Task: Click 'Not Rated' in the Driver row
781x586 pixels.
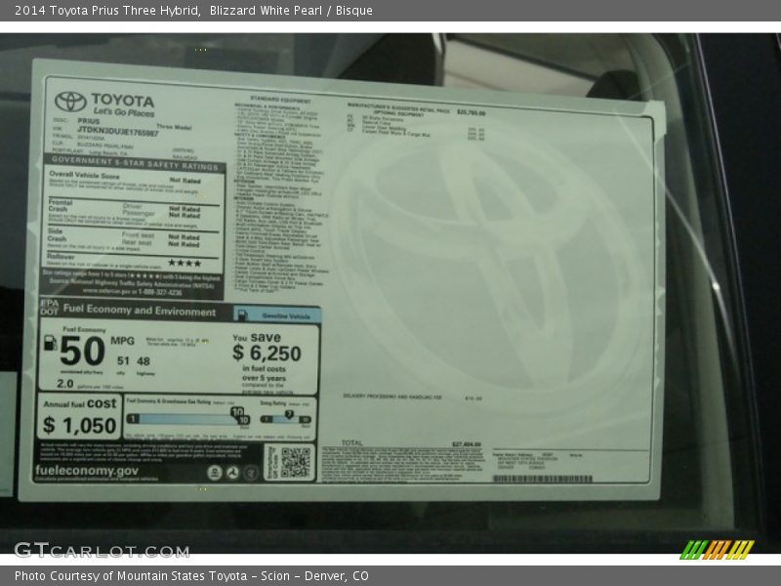Action: (185, 209)
